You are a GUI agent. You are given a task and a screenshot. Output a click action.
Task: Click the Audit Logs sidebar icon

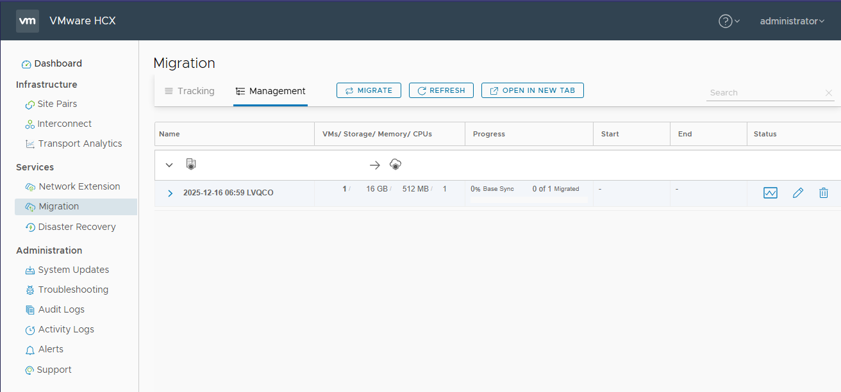[x=30, y=310]
